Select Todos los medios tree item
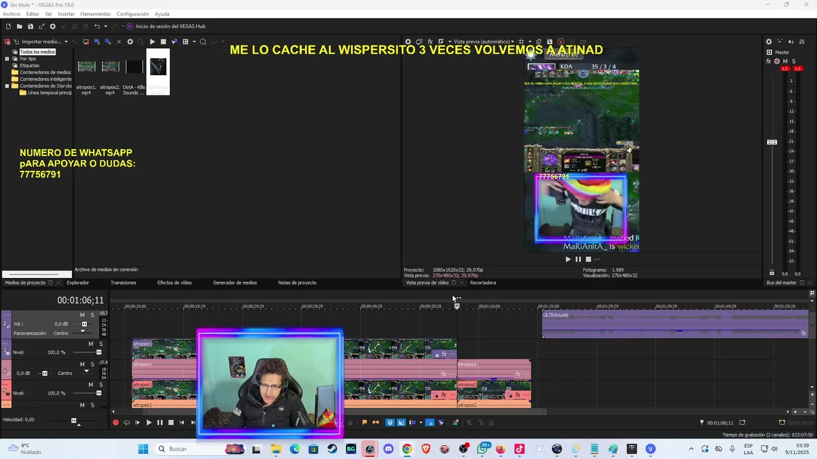Viewport: 817px width, 459px height. (x=37, y=52)
